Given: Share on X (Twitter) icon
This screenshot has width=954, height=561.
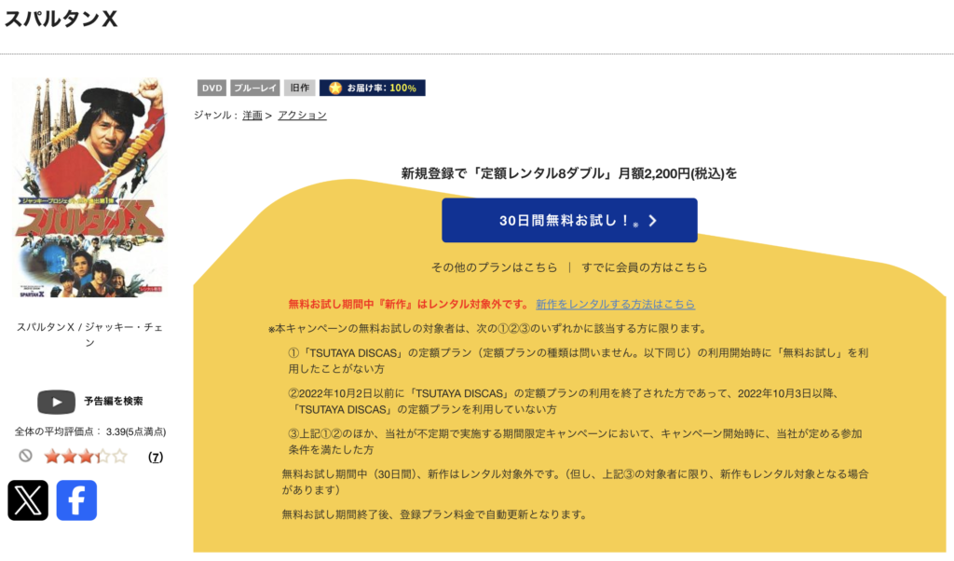Looking at the screenshot, I should pos(28,500).
